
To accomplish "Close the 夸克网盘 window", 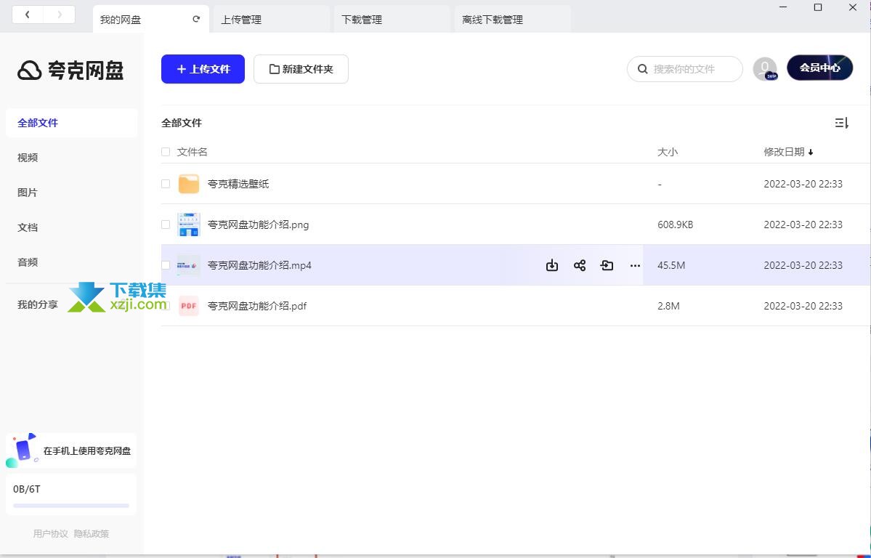I will pyautogui.click(x=853, y=7).
